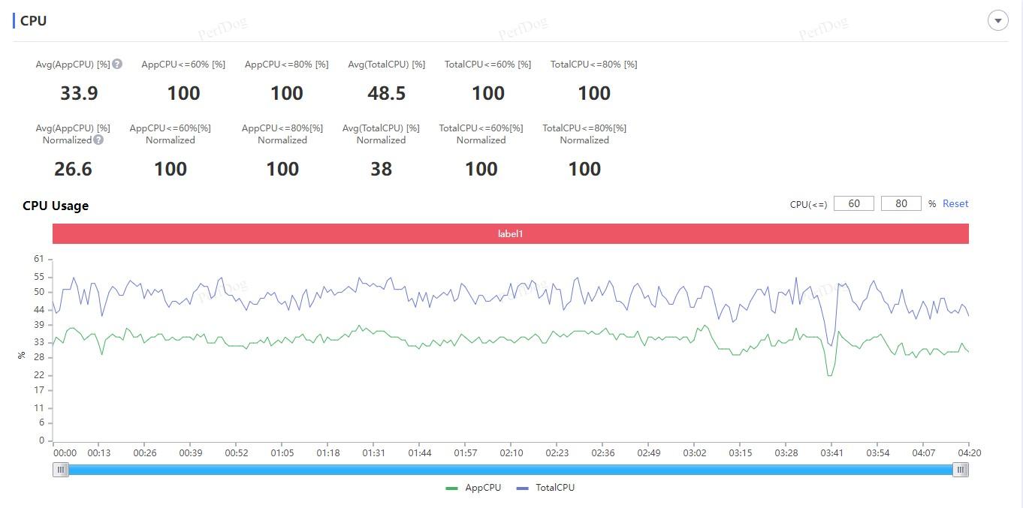
Task: Click the normalized Avg(AppCPU) value 26.6
Action: coord(73,169)
